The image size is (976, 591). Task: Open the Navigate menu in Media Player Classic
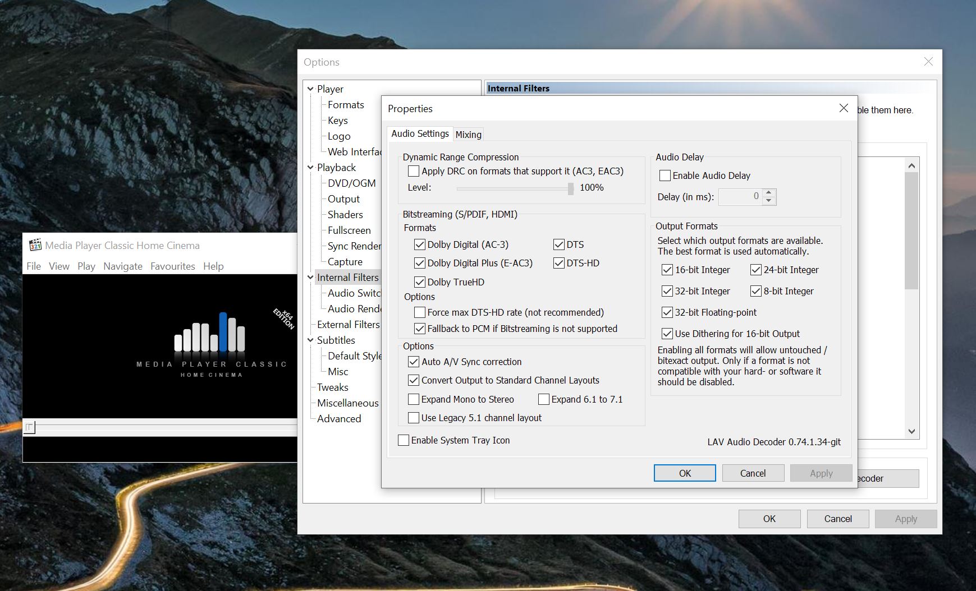pyautogui.click(x=123, y=266)
